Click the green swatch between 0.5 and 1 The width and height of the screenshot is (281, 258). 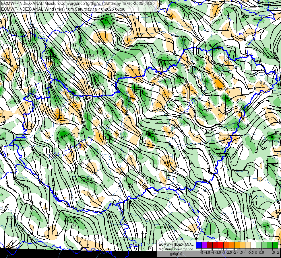tap(264, 245)
